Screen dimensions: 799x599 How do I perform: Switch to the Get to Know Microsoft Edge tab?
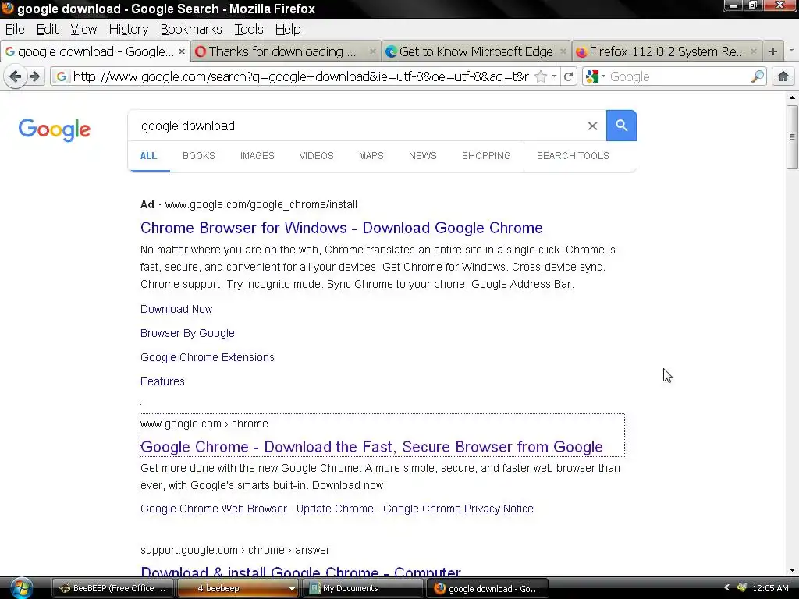click(476, 51)
